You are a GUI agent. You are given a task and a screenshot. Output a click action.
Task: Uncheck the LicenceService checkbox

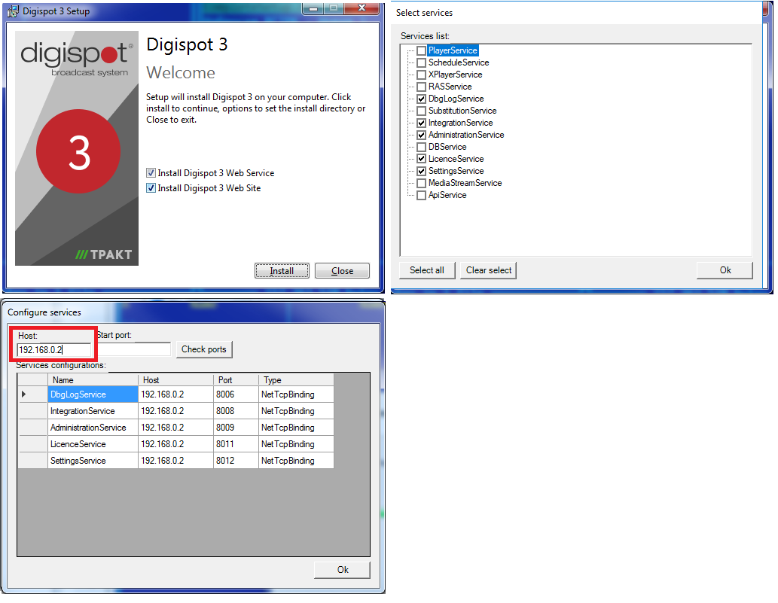421,159
